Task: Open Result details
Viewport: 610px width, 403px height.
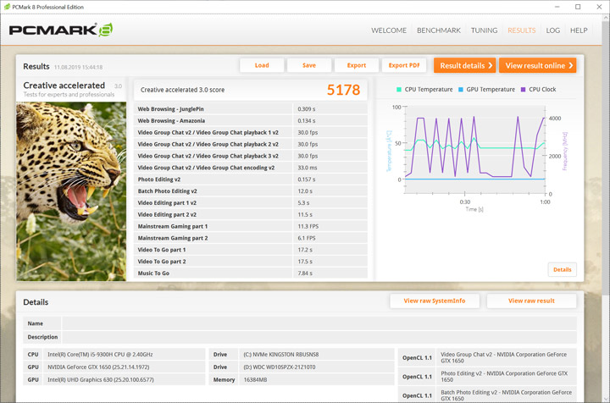Action: coord(465,65)
